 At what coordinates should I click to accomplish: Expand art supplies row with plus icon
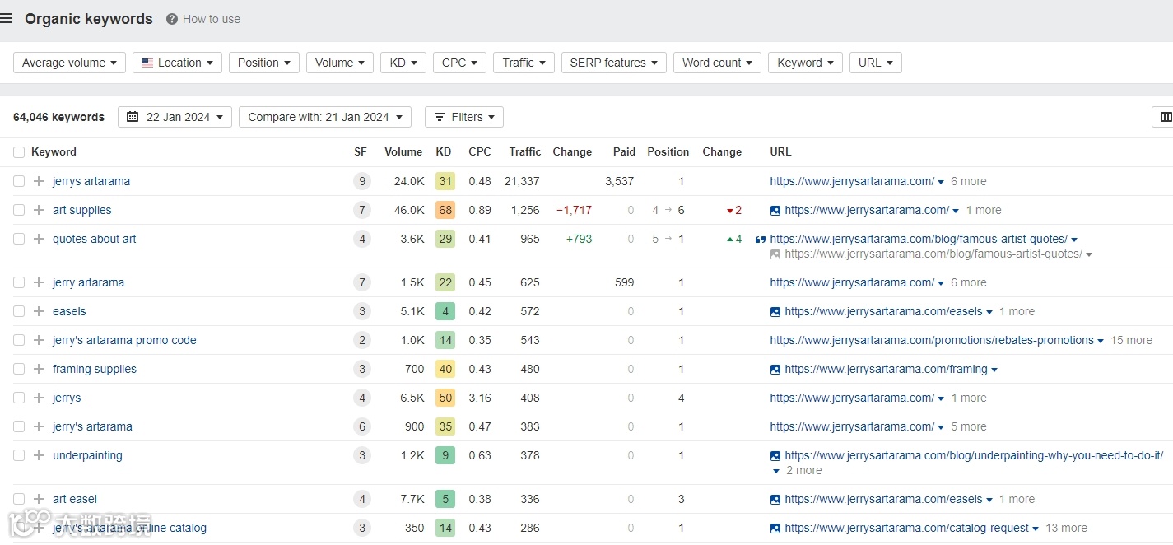(39, 210)
